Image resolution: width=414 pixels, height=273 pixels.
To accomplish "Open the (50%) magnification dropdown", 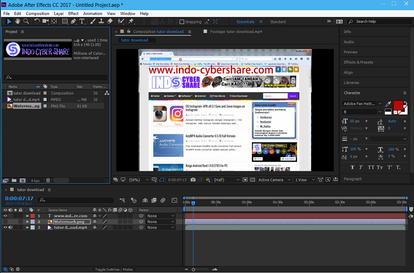I will pyautogui.click(x=138, y=179).
